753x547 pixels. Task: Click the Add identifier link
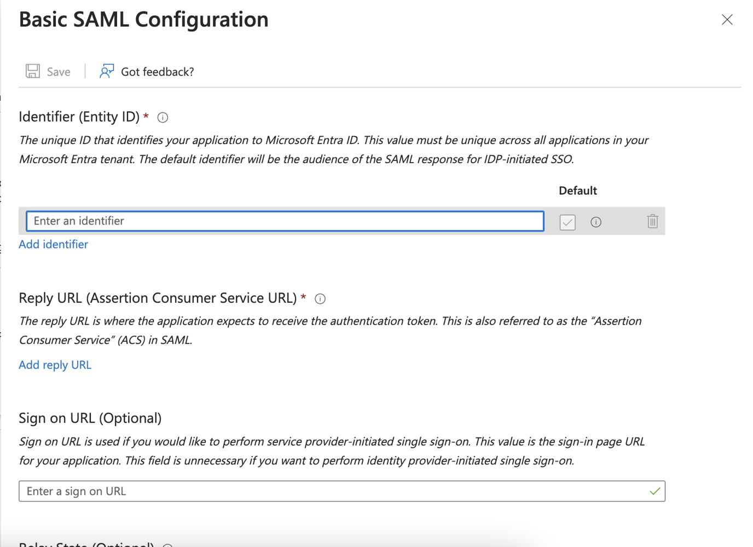tap(53, 244)
